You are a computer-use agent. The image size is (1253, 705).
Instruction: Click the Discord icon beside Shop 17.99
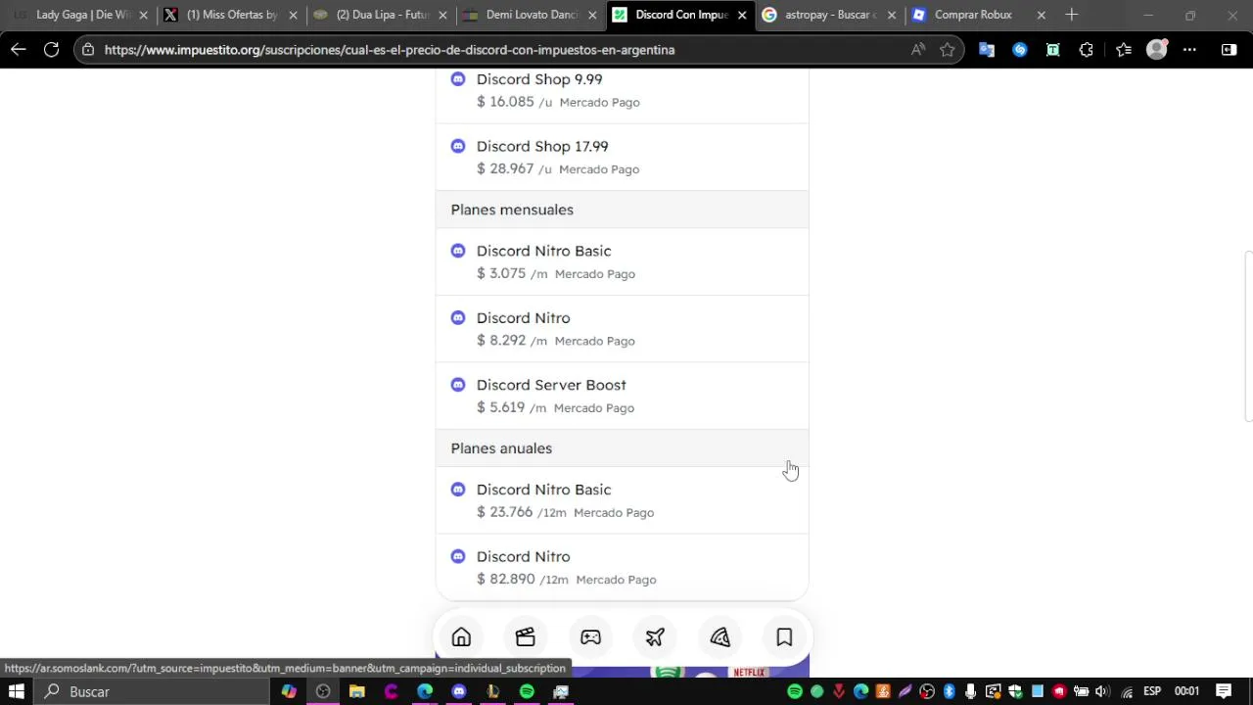(458, 146)
